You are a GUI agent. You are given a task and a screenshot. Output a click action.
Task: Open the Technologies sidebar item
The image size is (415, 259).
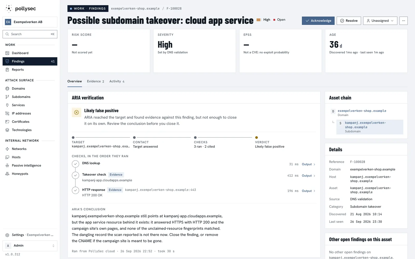(30, 130)
